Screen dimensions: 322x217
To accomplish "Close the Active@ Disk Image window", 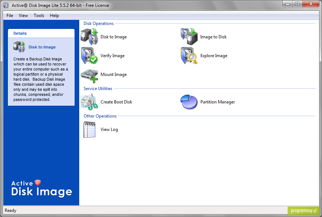I will click(x=311, y=4).
